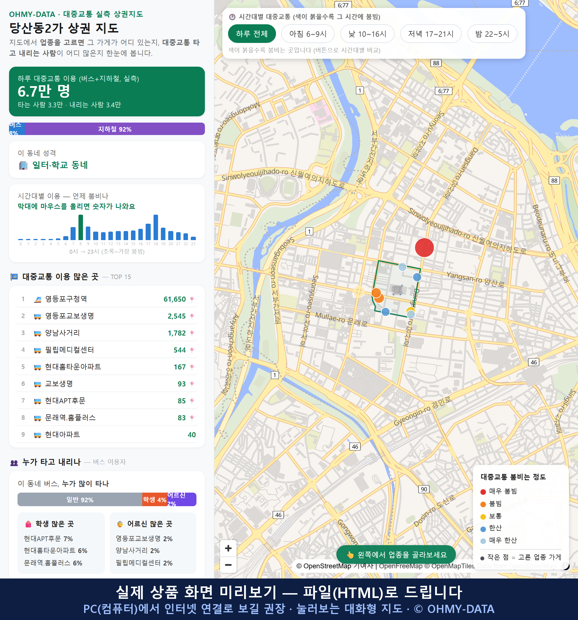Click 양남사거리 2% in 어르신 많은 곳
This screenshot has height=620, width=578.
[137, 551]
